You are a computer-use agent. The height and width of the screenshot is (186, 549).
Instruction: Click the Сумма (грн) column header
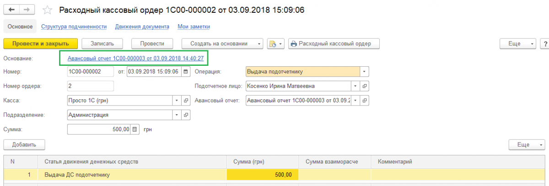click(x=263, y=162)
